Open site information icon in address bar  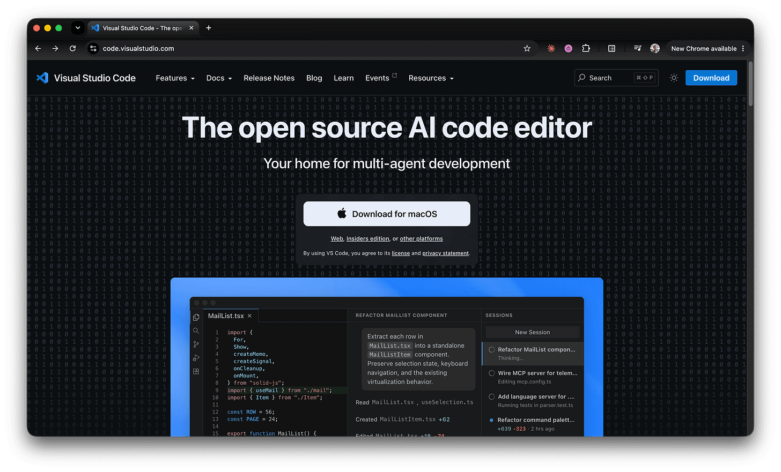click(x=93, y=48)
